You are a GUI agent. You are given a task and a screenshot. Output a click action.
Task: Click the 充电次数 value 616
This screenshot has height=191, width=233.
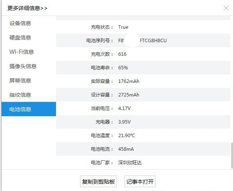pyautogui.click(x=122, y=54)
